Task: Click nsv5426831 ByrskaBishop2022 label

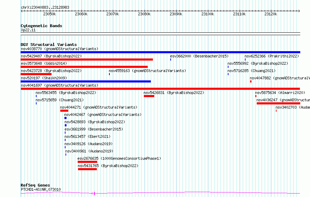Action: pyautogui.click(x=174, y=93)
